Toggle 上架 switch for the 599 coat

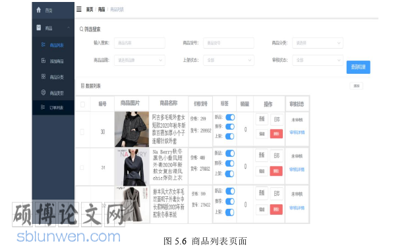(229, 212)
